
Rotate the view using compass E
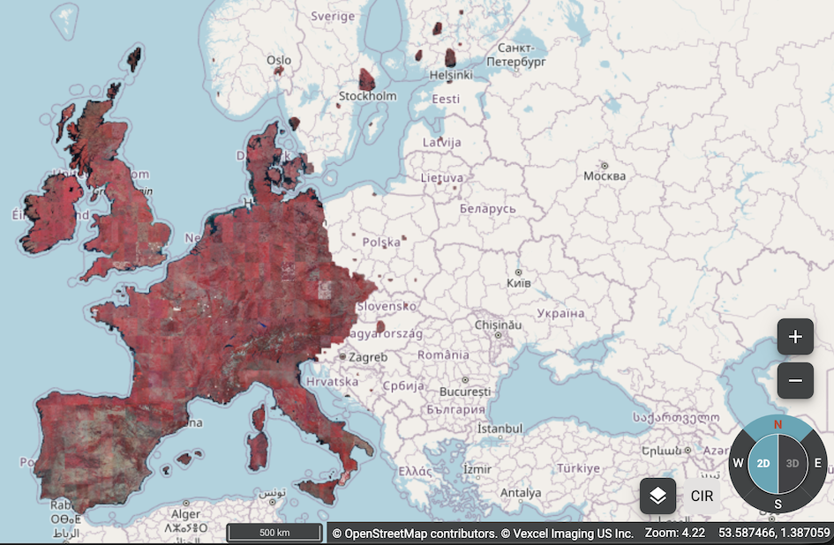(817, 463)
